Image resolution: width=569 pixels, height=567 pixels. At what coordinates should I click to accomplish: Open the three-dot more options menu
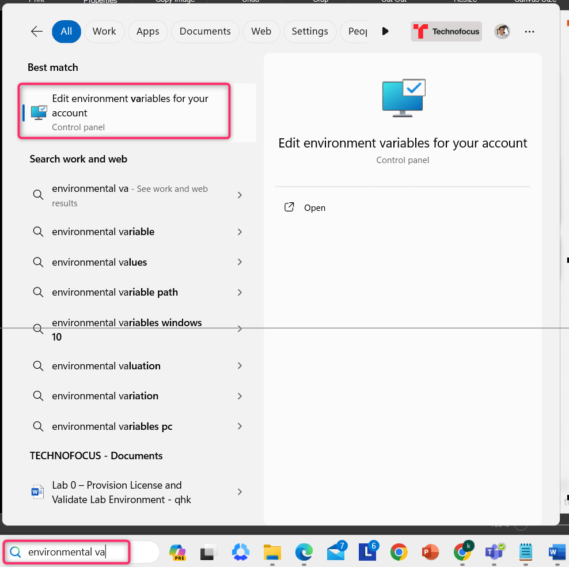click(529, 32)
